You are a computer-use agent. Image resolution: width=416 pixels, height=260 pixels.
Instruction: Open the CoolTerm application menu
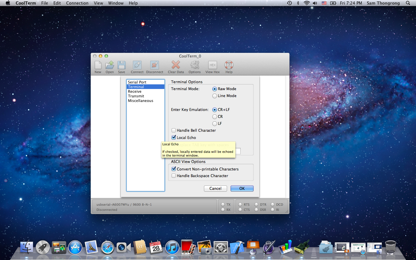coord(26,3)
